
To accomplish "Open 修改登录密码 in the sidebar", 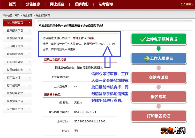I will click(x=18, y=101).
